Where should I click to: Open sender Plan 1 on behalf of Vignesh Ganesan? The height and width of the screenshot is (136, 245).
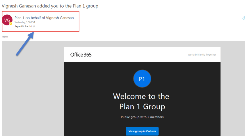click(x=44, y=18)
